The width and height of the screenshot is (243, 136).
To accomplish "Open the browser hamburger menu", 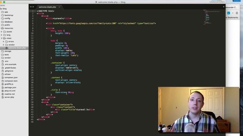I will click(x=237, y=13).
